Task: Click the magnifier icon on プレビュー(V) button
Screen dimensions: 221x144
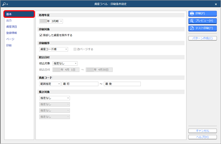Action: tap(192, 21)
